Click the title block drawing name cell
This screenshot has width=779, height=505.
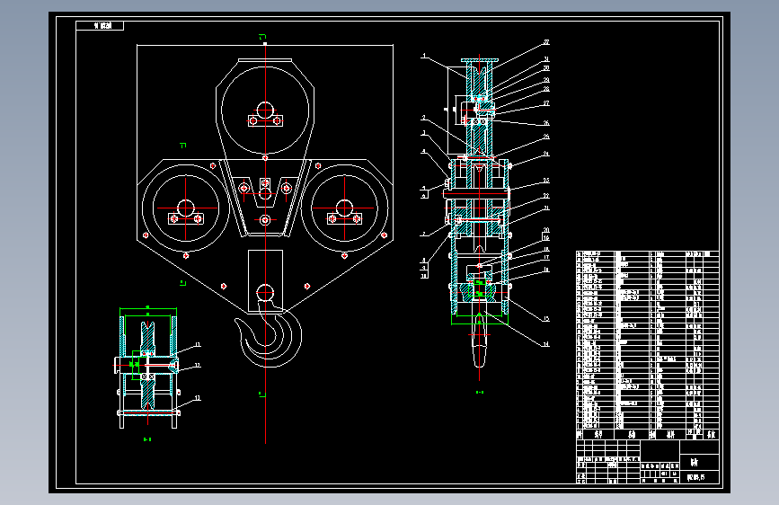click(699, 462)
